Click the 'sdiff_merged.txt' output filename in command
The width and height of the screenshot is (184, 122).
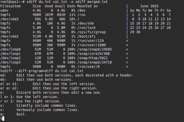click(91, 2)
